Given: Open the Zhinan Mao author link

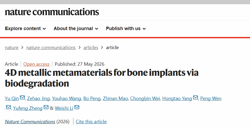Looking at the screenshot, I should click(116, 98).
